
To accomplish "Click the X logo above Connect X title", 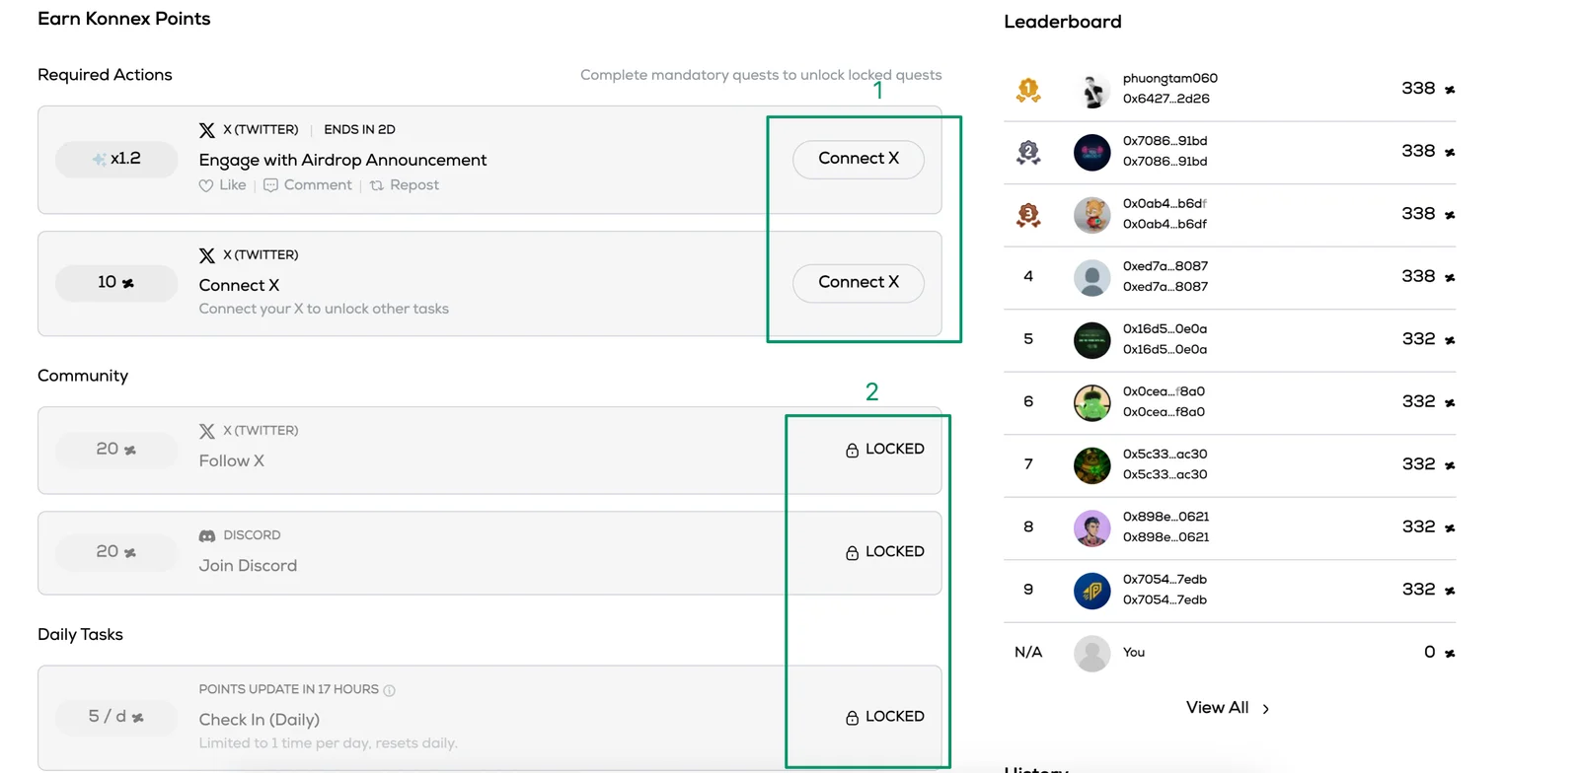I will click(207, 255).
